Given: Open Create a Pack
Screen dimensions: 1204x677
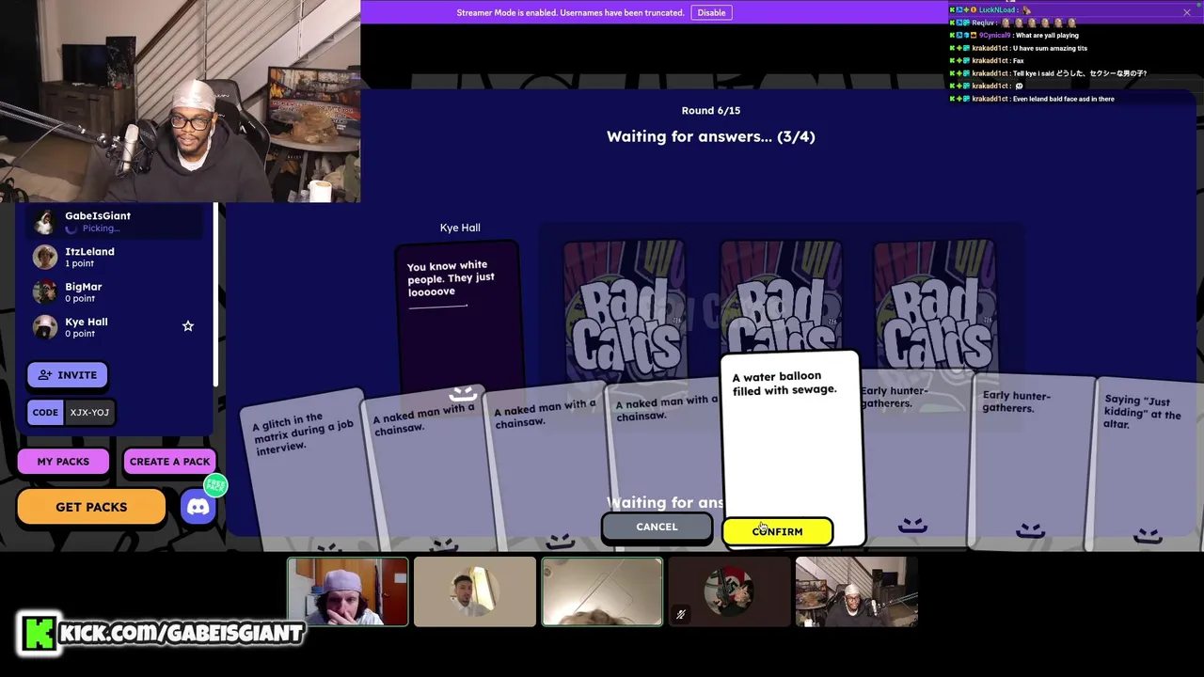Looking at the screenshot, I should (169, 462).
